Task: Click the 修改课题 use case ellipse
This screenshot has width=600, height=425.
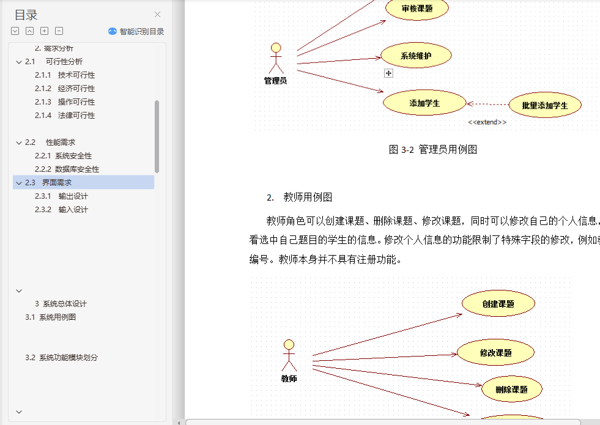Action: pyautogui.click(x=495, y=352)
